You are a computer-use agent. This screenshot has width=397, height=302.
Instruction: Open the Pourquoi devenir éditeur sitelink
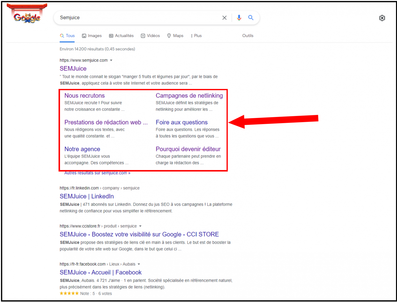point(188,149)
